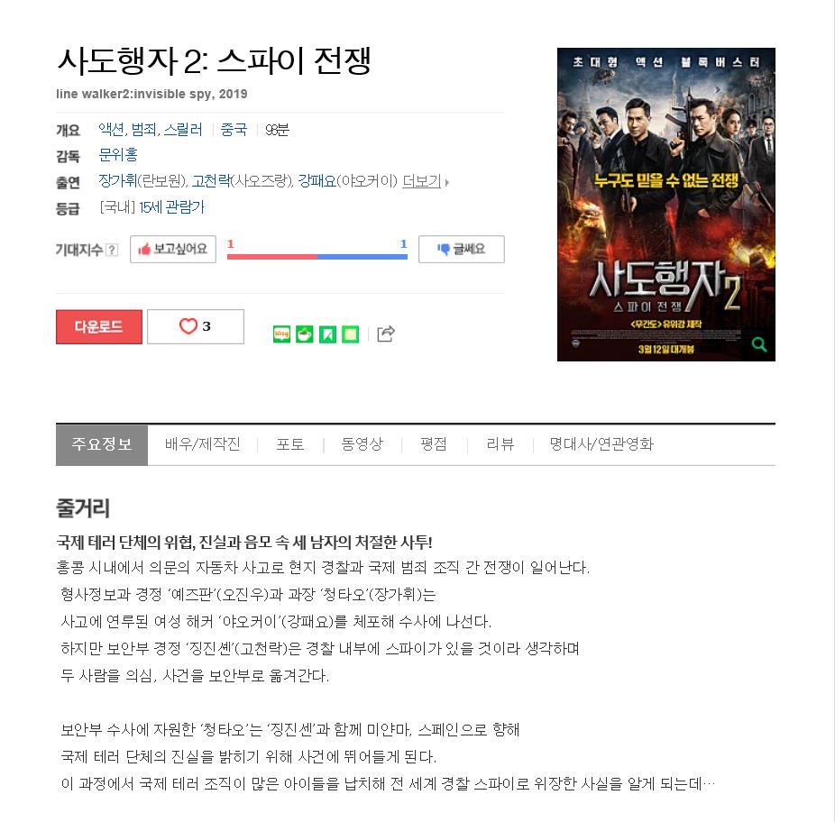
Task: Click the red 다운로드 button
Action: click(99, 326)
